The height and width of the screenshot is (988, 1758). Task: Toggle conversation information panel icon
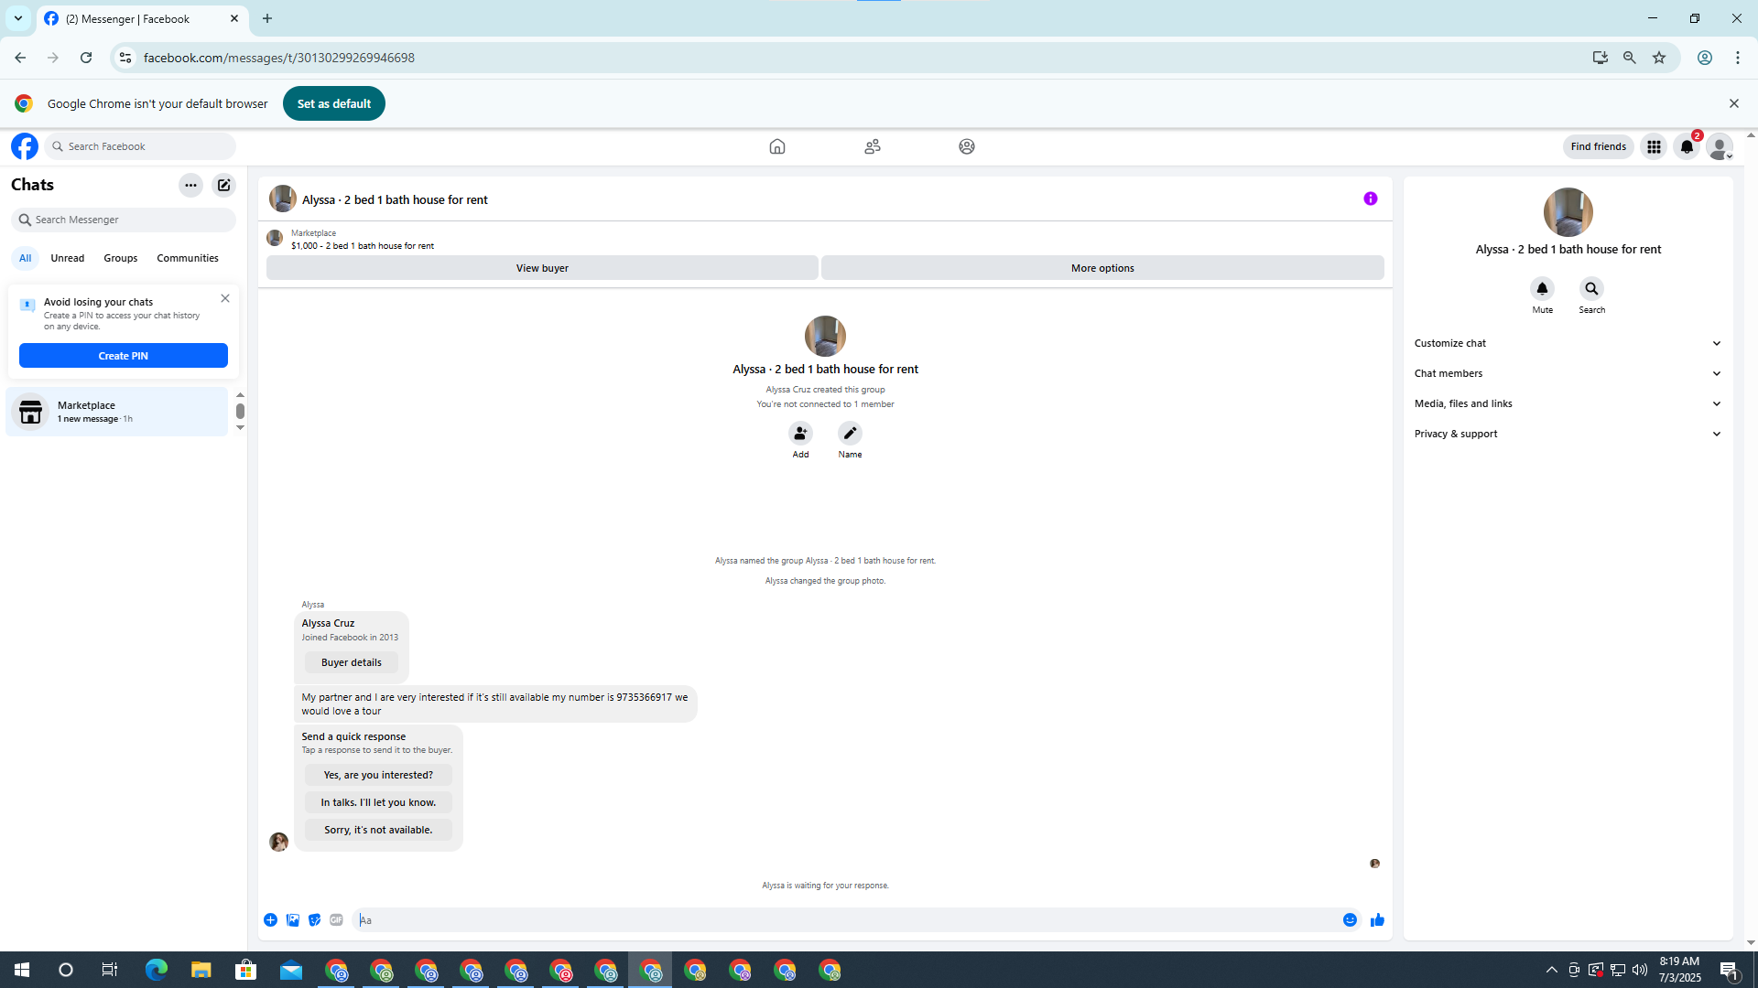pyautogui.click(x=1370, y=199)
